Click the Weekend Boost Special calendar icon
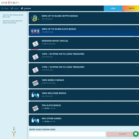This screenshot has height=139, width=139. pyautogui.click(x=35, y=44)
